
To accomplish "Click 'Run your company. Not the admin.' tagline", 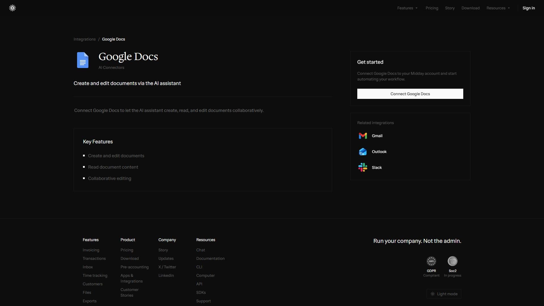I will (x=417, y=241).
